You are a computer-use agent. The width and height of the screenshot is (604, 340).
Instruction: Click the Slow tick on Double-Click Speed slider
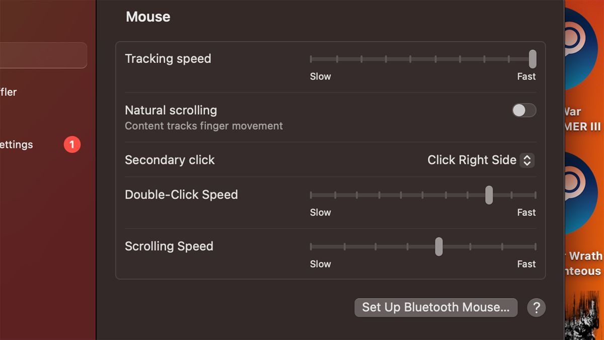[x=311, y=195]
